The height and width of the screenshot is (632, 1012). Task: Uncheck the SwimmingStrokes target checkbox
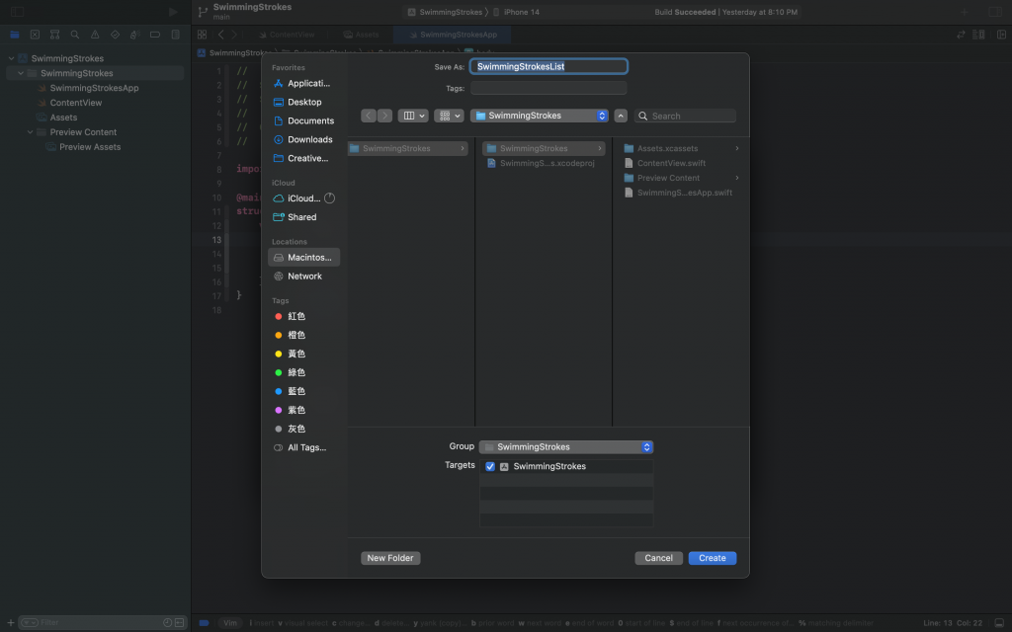490,466
